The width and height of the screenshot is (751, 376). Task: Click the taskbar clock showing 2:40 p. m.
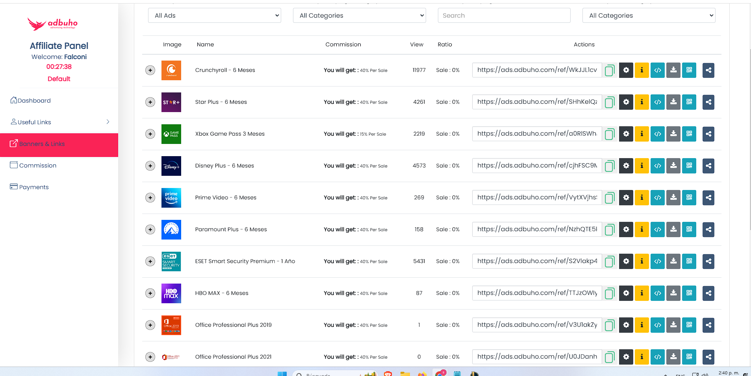pos(729,373)
